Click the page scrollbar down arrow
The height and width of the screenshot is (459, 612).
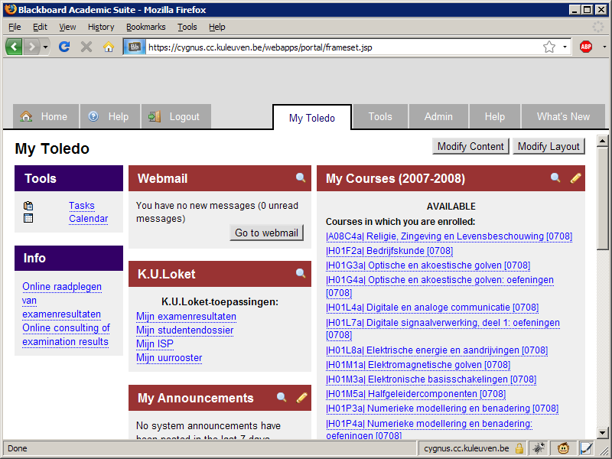(603, 433)
